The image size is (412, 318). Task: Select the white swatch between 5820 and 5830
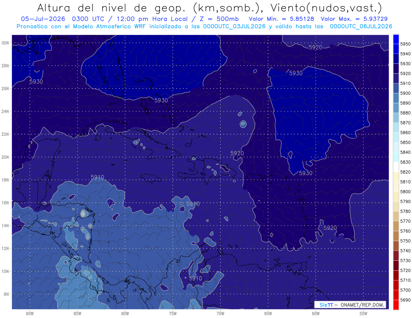pos(396,167)
